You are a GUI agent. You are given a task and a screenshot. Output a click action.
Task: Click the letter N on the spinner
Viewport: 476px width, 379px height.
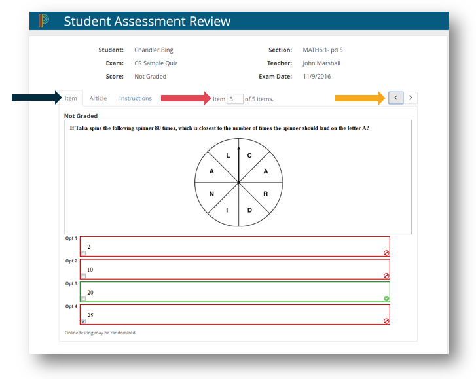[x=211, y=194]
